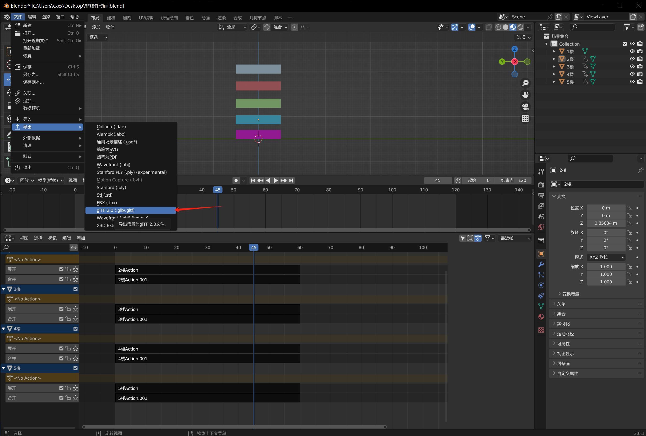Toggle camera view icon in viewport
This screenshot has height=436, width=646.
pos(525,107)
